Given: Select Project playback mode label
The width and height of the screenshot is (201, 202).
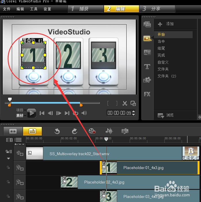Looking at the screenshot, I should point(20,110).
